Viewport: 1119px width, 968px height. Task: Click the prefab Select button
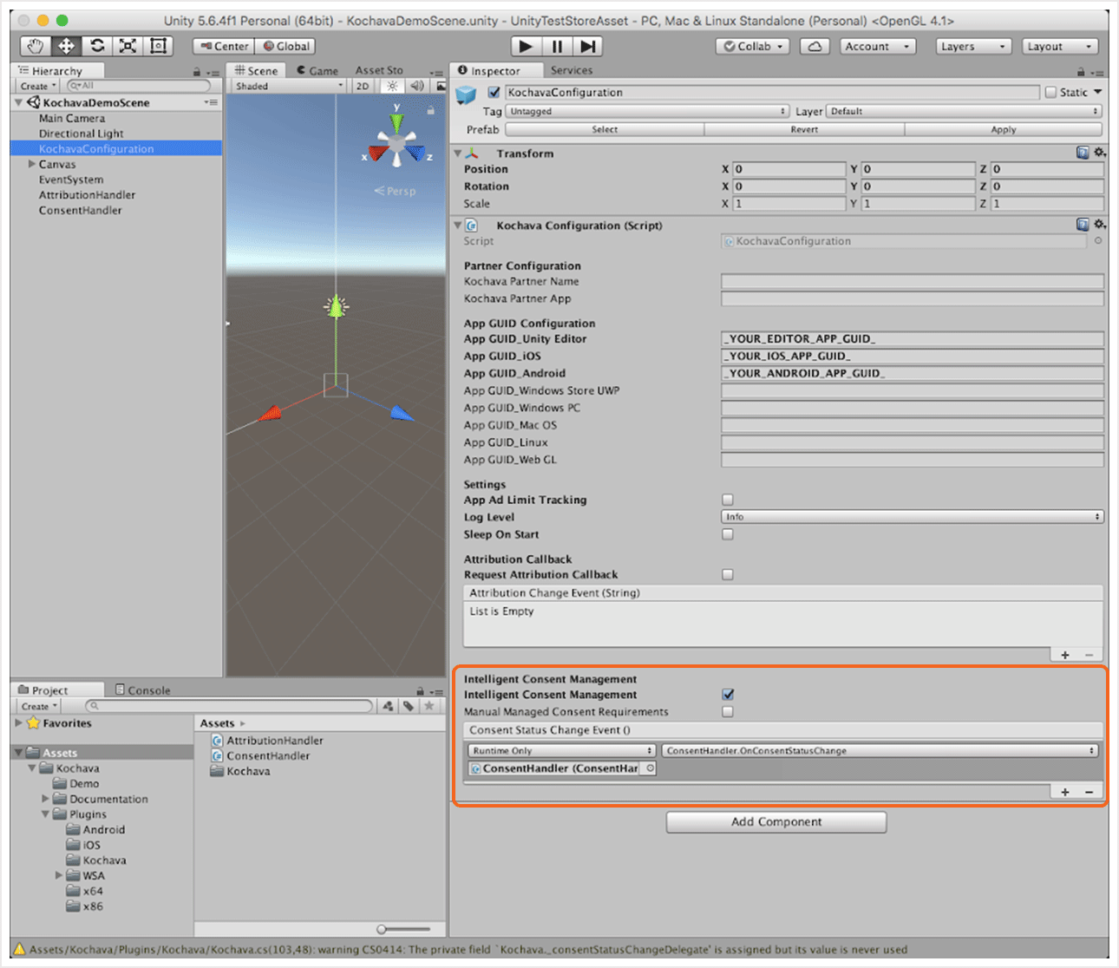click(x=605, y=129)
